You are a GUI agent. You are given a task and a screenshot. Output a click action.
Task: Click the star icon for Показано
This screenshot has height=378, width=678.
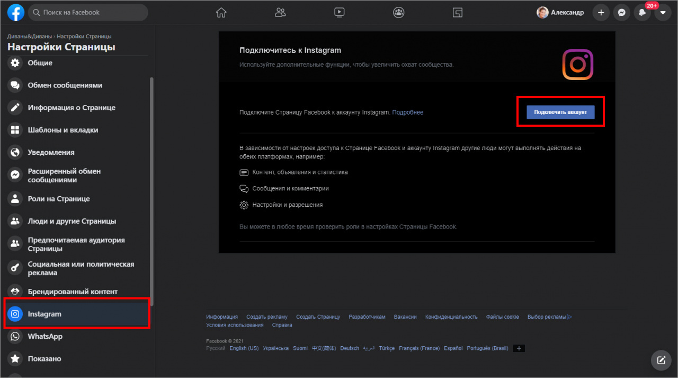pos(15,358)
